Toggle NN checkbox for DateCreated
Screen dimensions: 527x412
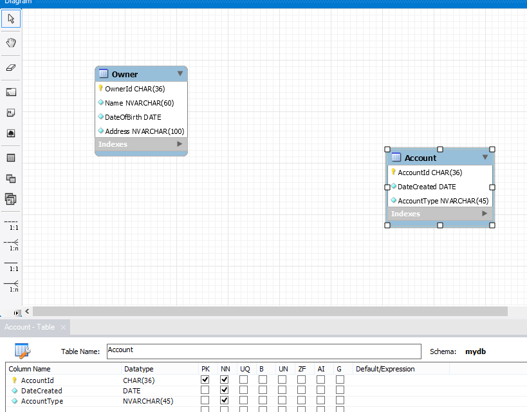point(224,390)
